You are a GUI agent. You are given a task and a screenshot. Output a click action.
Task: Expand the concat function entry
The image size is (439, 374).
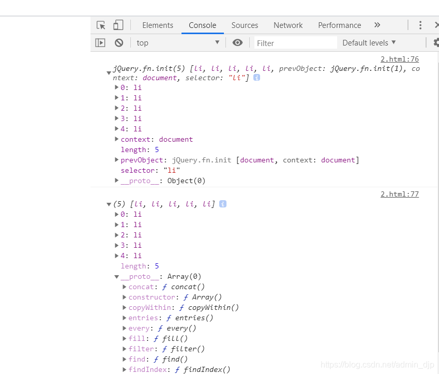pos(124,287)
